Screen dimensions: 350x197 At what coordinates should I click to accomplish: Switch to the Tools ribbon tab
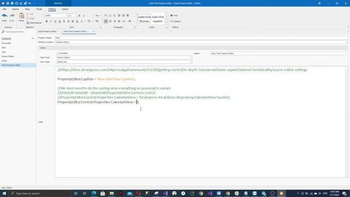point(39,9)
